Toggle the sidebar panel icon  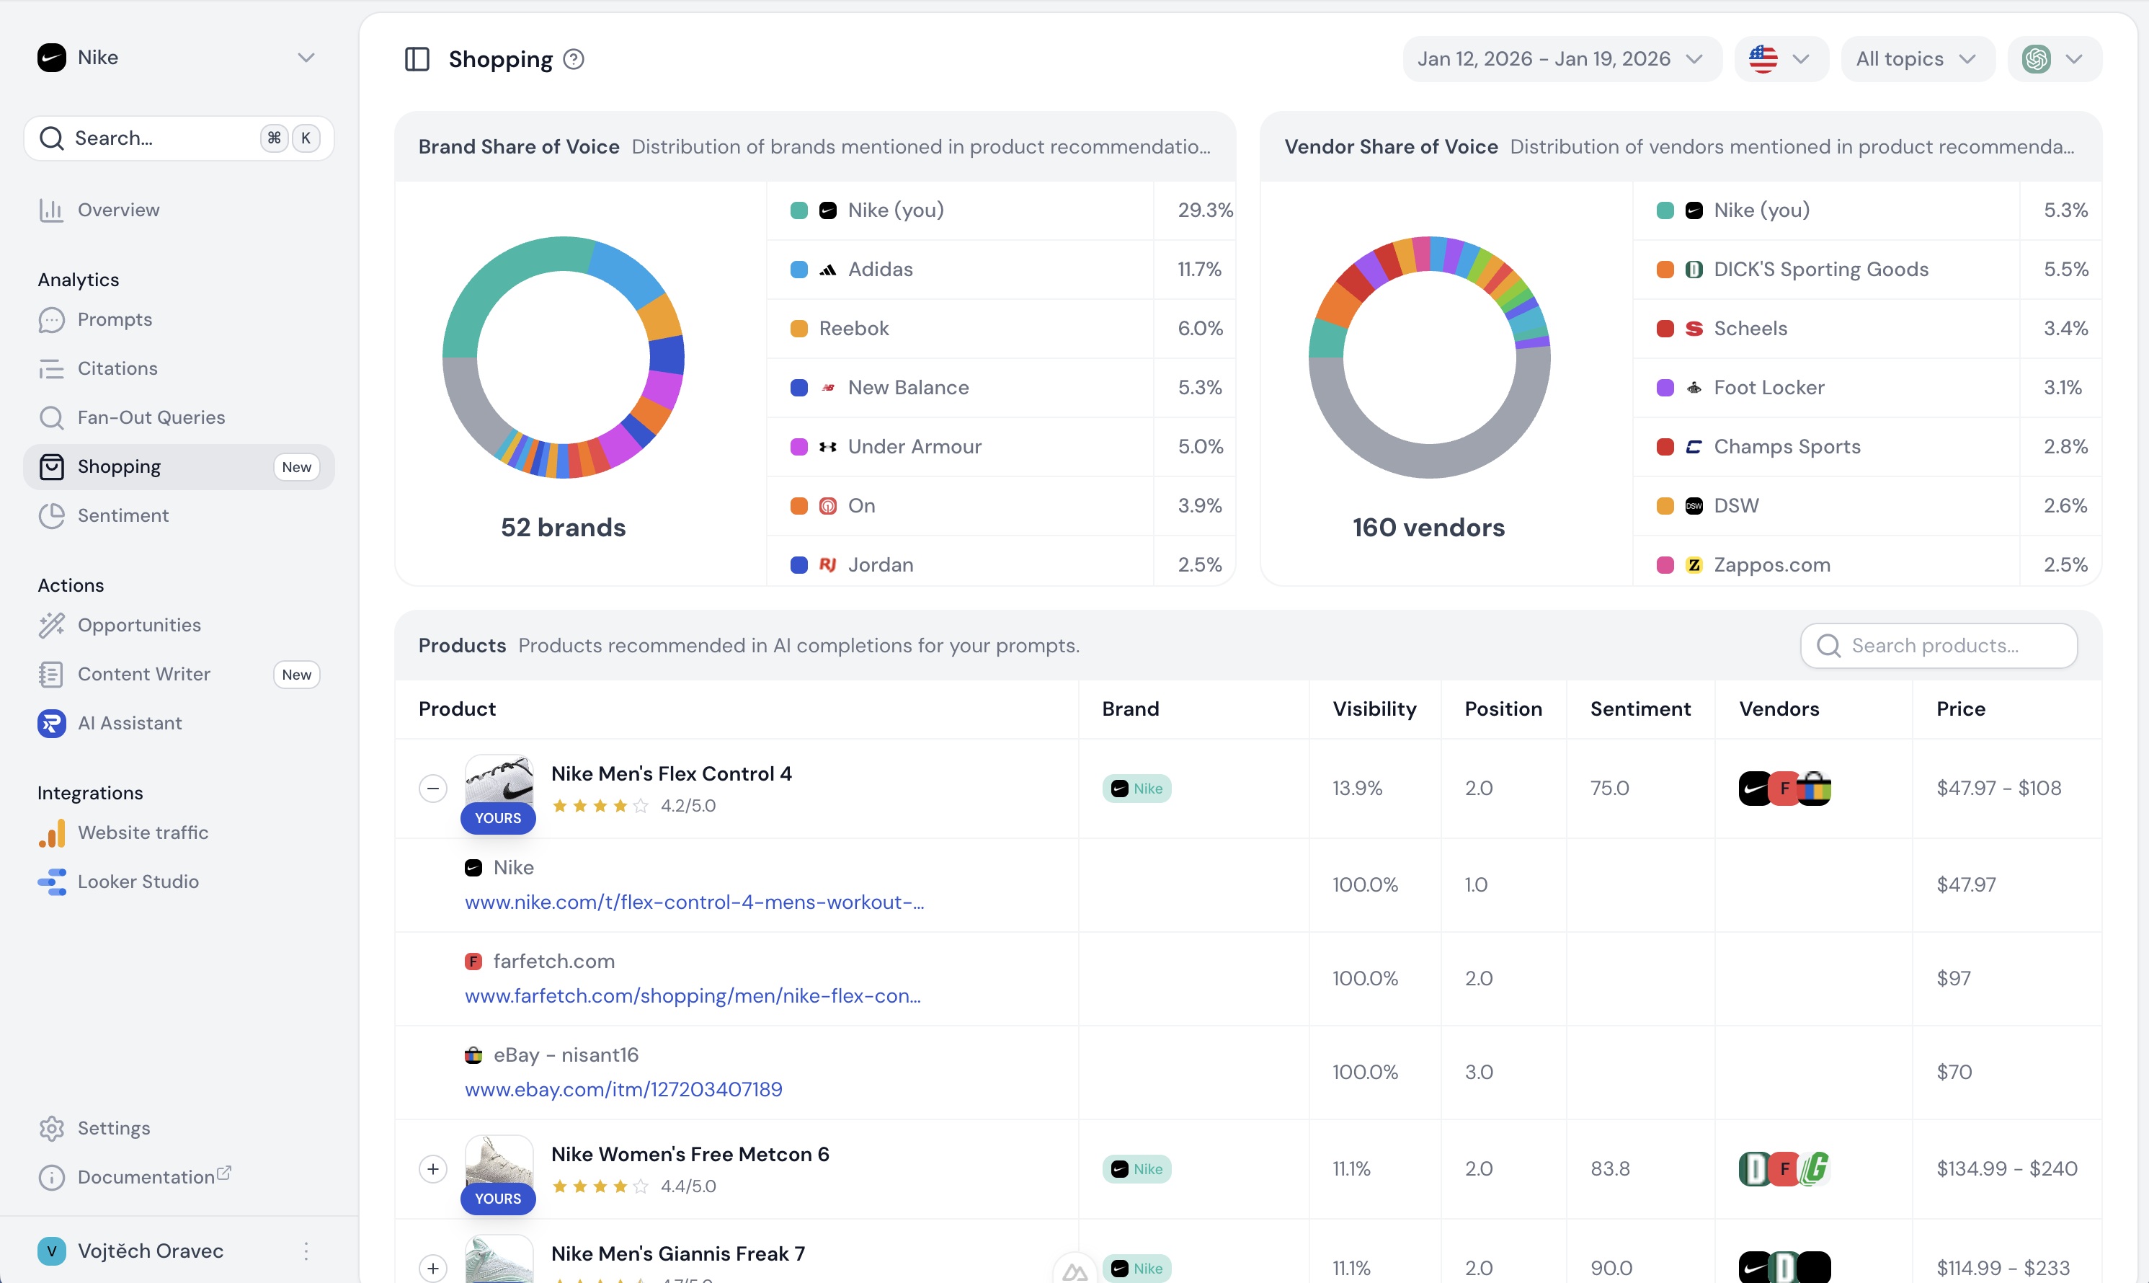click(x=417, y=59)
